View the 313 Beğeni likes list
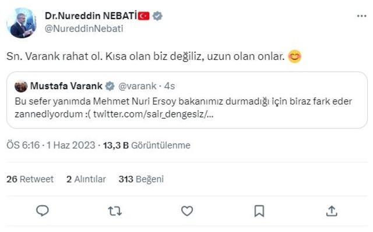373x232 pixels. click(x=141, y=179)
